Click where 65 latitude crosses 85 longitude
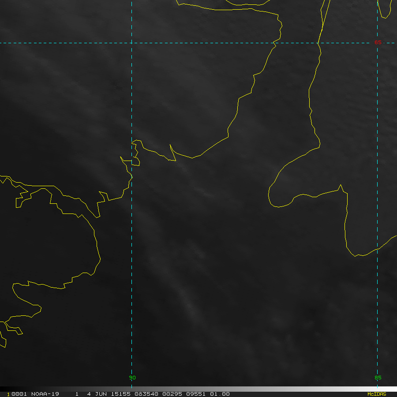397x397 pixels. coord(377,43)
